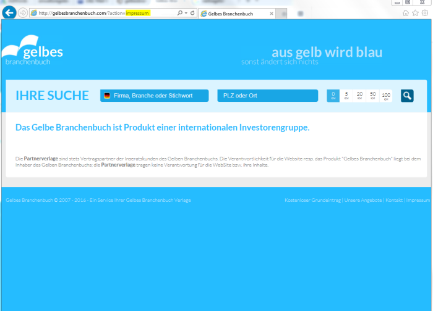433x311 pixels.
Task: Restore down the browser window
Action: [x=408, y=2]
